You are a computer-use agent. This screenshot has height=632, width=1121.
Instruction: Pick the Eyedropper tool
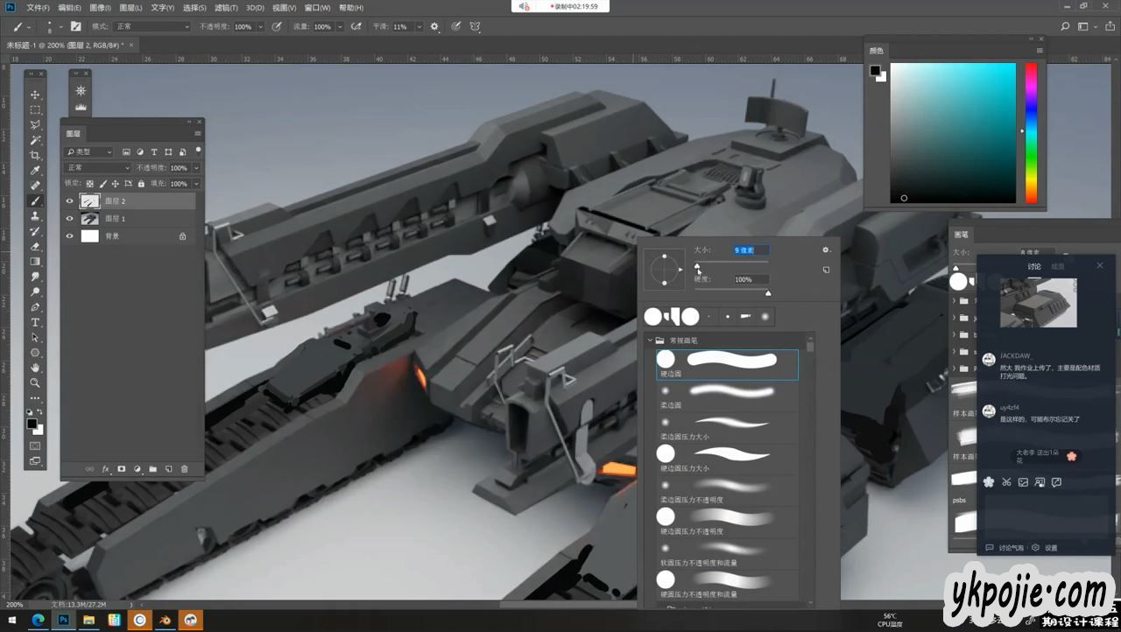pos(35,170)
